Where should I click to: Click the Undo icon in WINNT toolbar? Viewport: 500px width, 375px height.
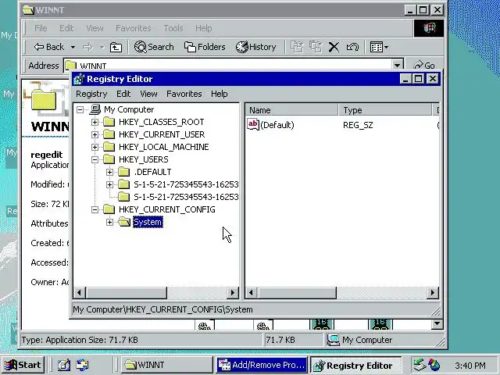352,47
